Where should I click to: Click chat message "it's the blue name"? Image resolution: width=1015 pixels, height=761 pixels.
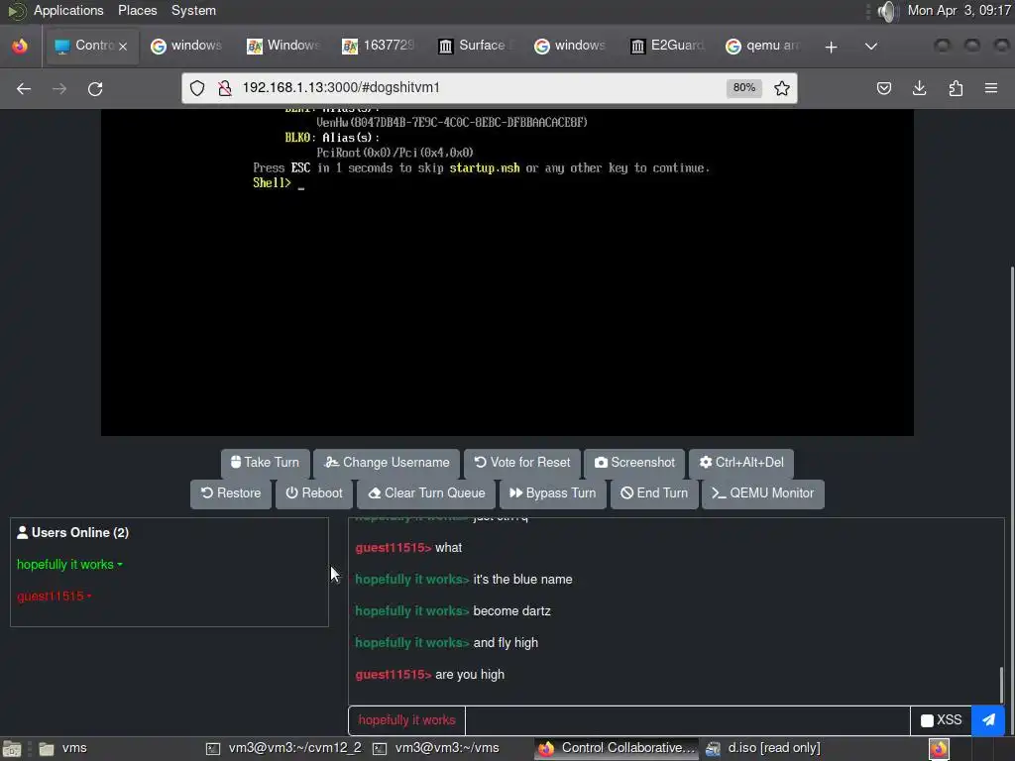tap(522, 579)
